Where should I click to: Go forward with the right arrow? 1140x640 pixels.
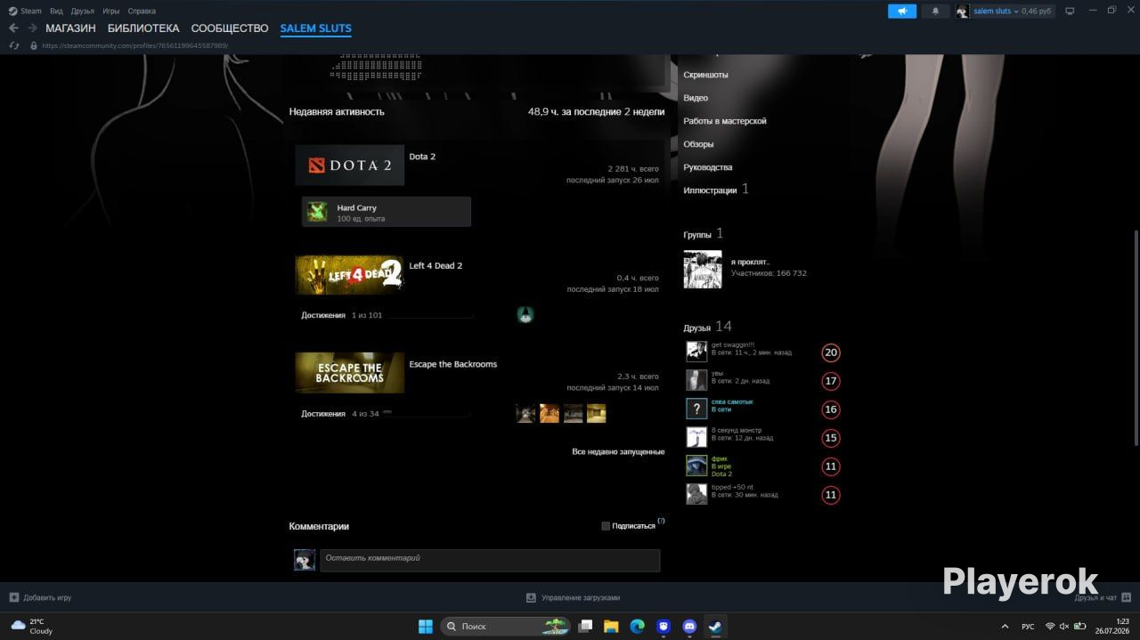32,28
